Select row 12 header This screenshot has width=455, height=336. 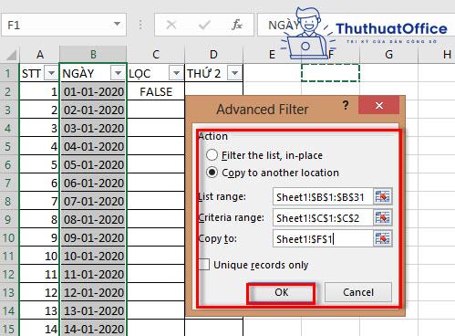point(8,274)
